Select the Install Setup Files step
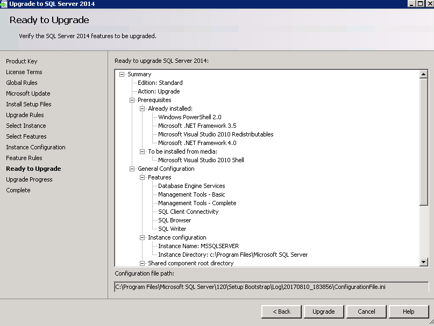 [x=29, y=104]
